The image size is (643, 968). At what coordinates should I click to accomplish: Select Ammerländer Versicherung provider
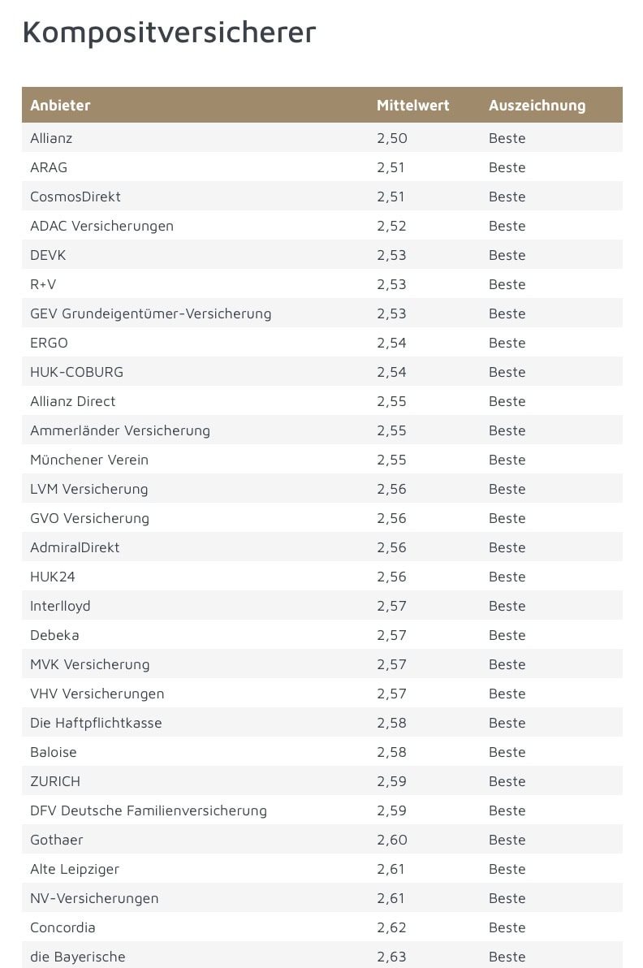point(119,430)
